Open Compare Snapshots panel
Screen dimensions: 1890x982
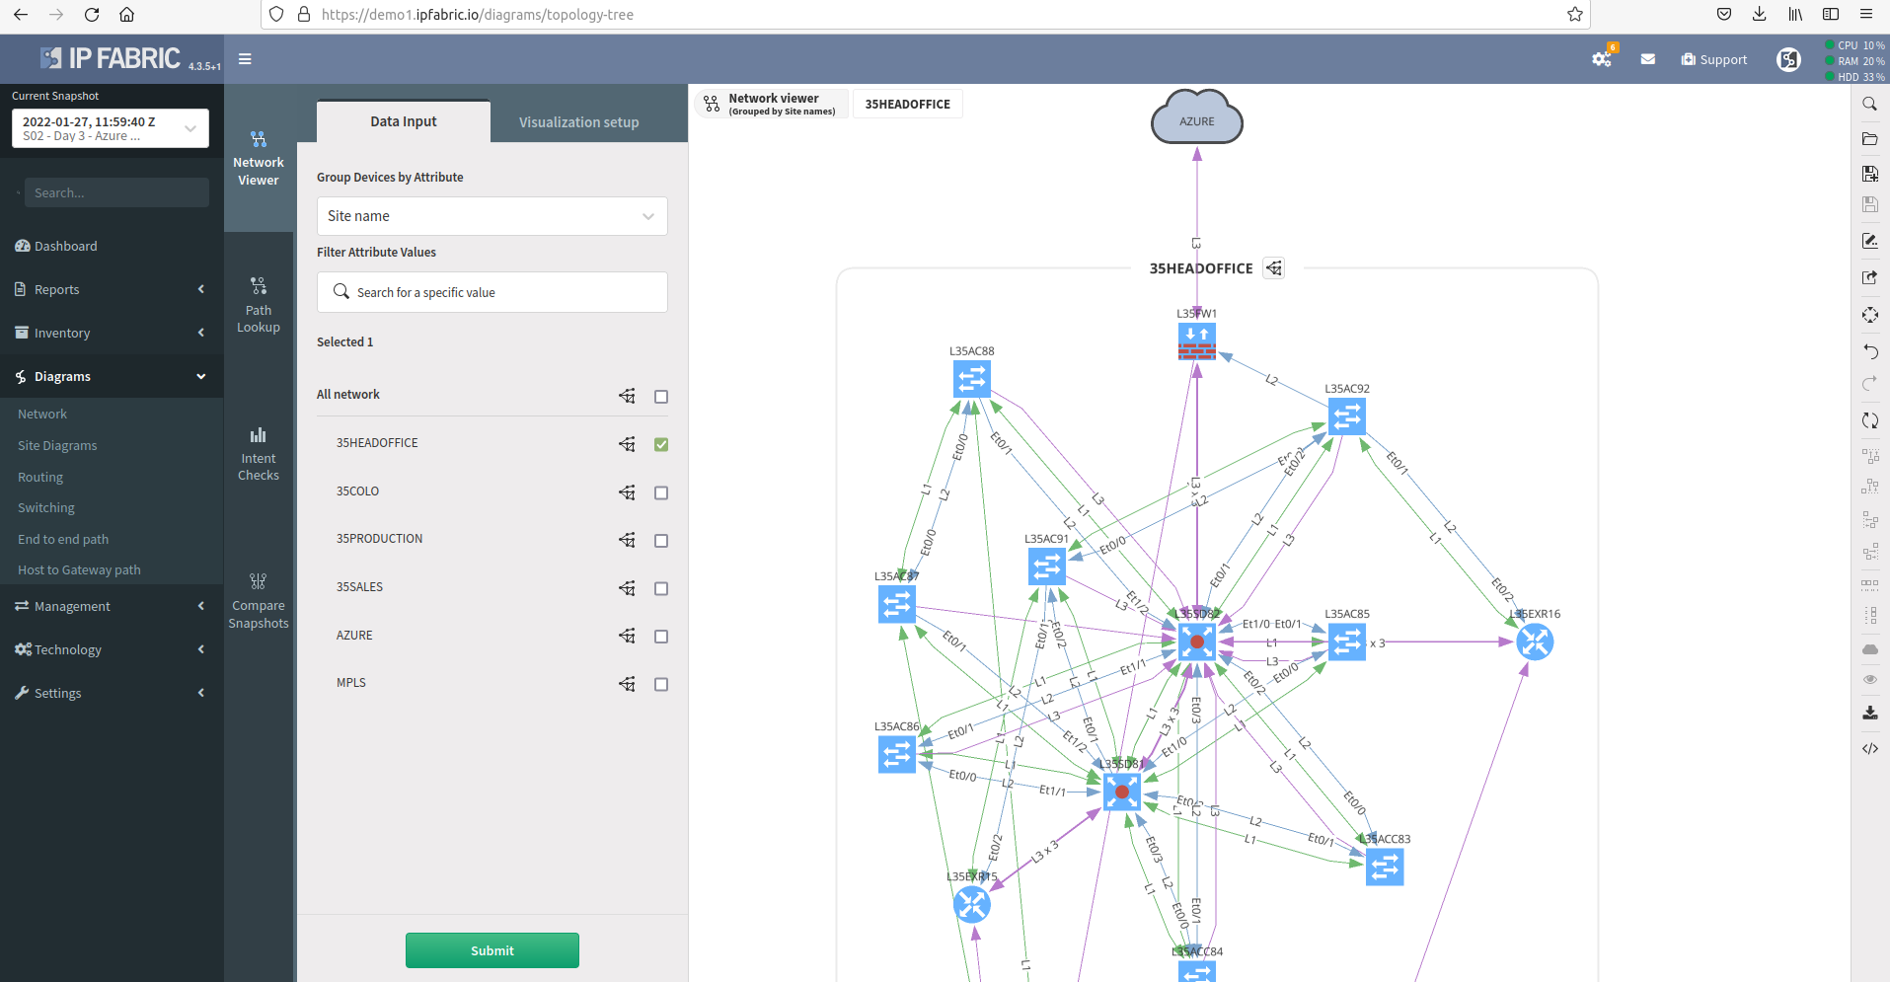(259, 601)
